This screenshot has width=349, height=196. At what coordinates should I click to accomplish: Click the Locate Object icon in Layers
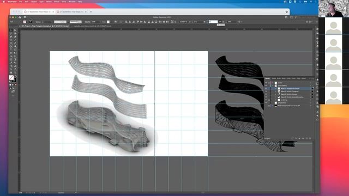pos(296,138)
